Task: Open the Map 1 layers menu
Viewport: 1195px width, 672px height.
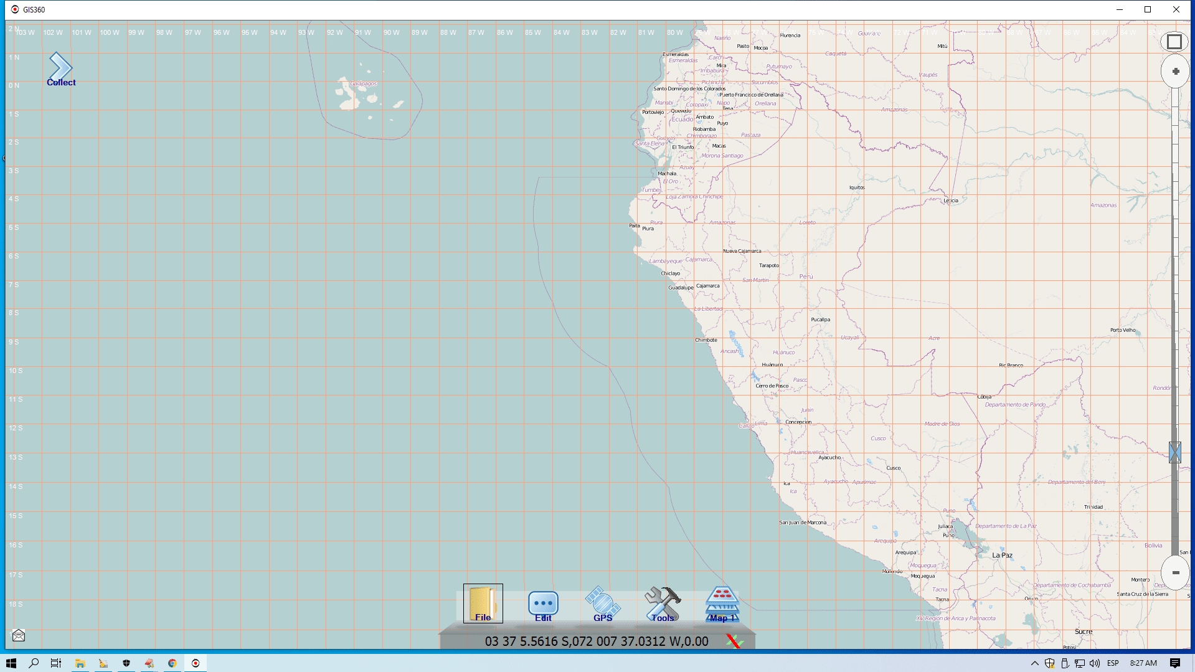Action: [x=722, y=604]
